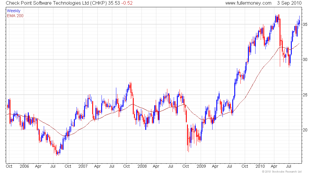Click the 'EMA 200' legend label
This screenshot has height=174, width=319.
tap(15, 16)
